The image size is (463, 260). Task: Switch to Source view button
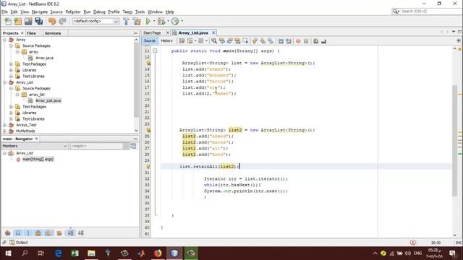(150, 41)
